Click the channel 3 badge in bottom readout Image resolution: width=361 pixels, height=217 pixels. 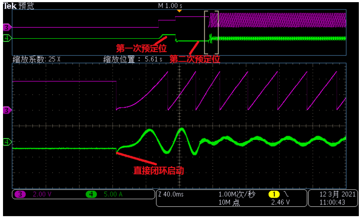point(20,194)
